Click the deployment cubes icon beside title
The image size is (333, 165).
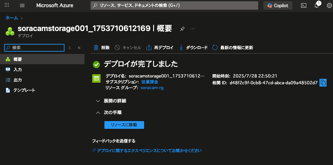click(10, 31)
